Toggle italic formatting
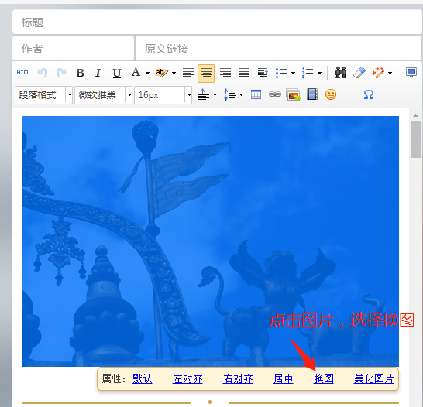Viewport: 423px width, 407px height. pos(98,73)
